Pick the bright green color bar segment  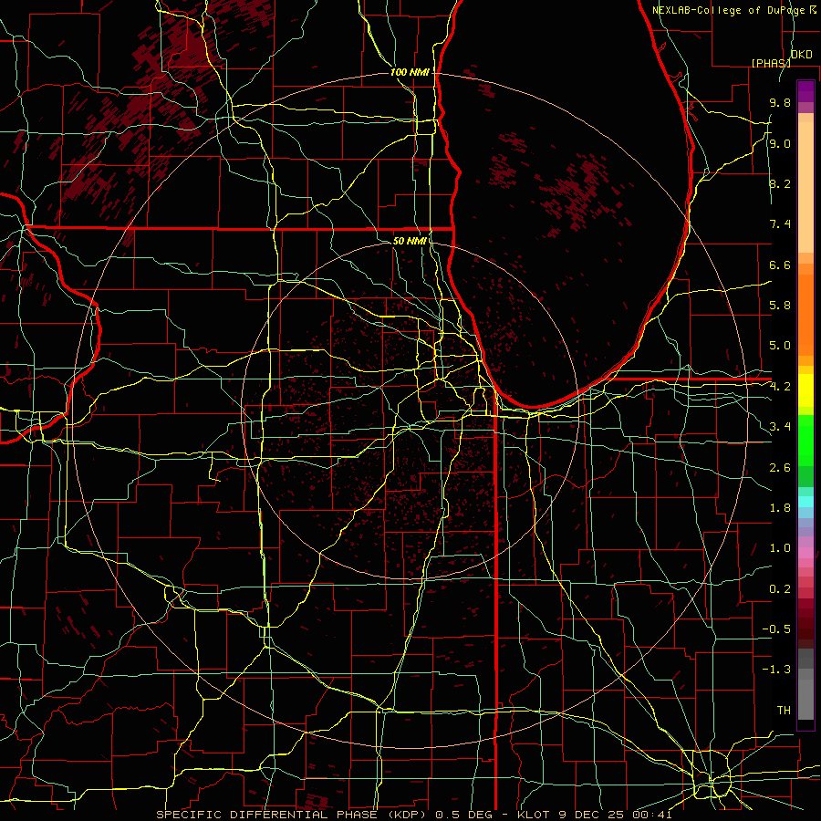coord(805,440)
